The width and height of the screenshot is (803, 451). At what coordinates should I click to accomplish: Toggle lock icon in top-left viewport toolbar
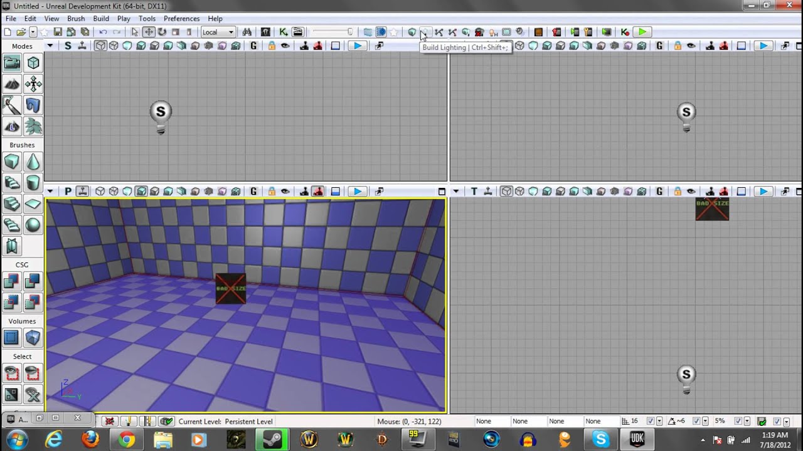coord(272,46)
